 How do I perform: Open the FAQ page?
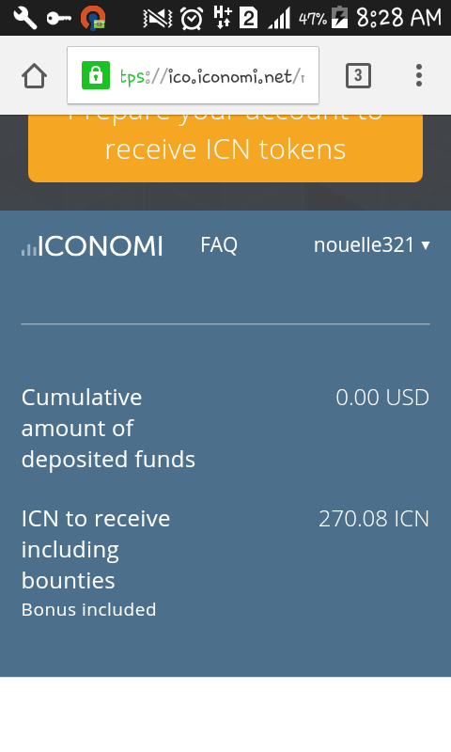tap(219, 245)
